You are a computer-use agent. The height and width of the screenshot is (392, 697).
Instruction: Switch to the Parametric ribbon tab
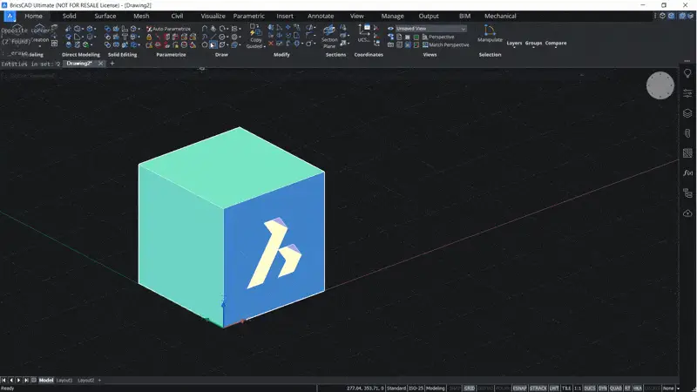pos(248,16)
